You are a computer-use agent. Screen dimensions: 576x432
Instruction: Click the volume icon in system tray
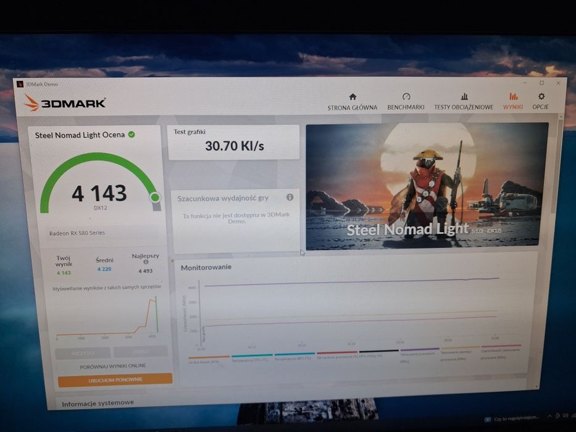click(x=566, y=415)
